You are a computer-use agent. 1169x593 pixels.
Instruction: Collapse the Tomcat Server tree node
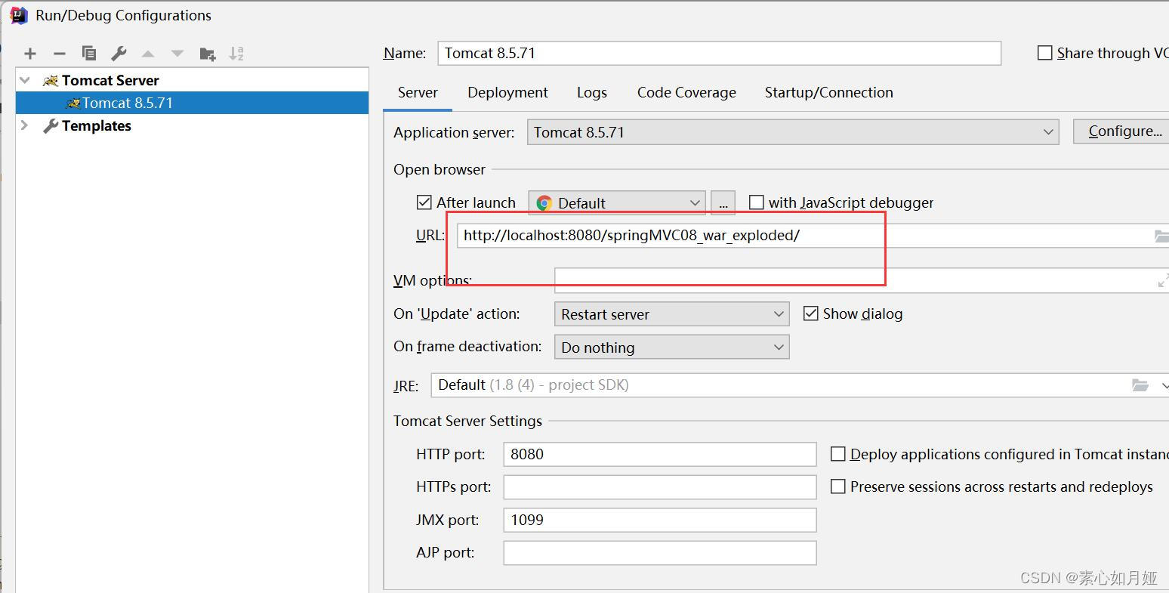coord(26,80)
